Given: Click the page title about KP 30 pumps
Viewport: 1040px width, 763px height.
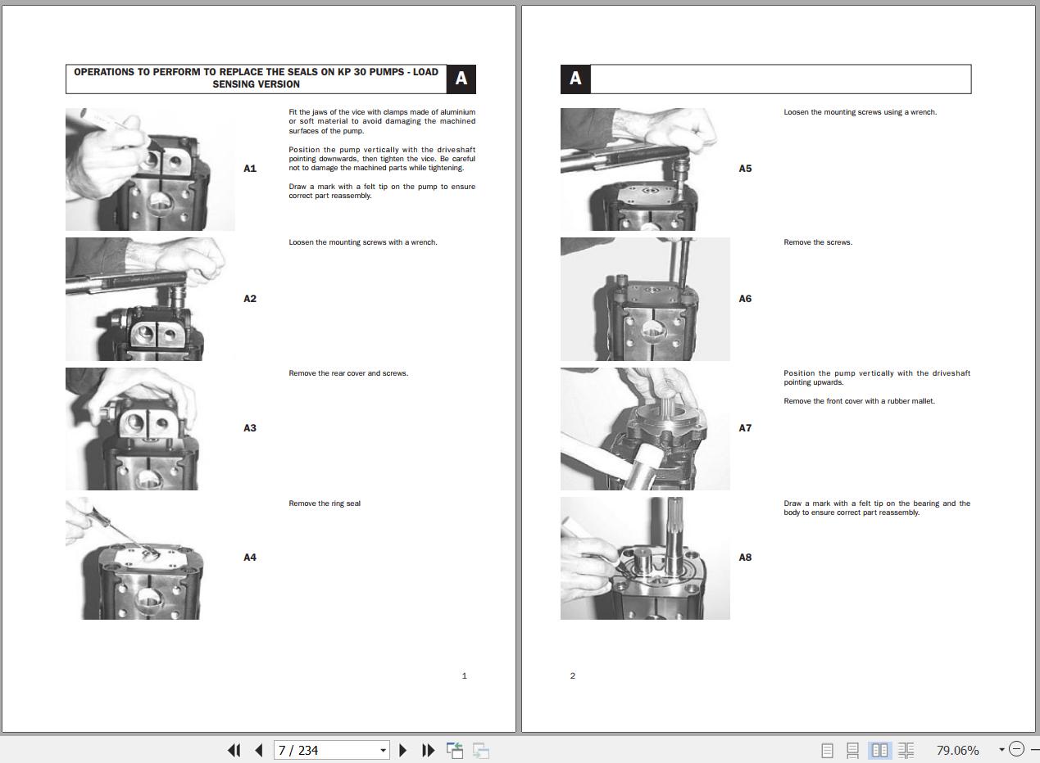Looking at the screenshot, I should (x=256, y=78).
